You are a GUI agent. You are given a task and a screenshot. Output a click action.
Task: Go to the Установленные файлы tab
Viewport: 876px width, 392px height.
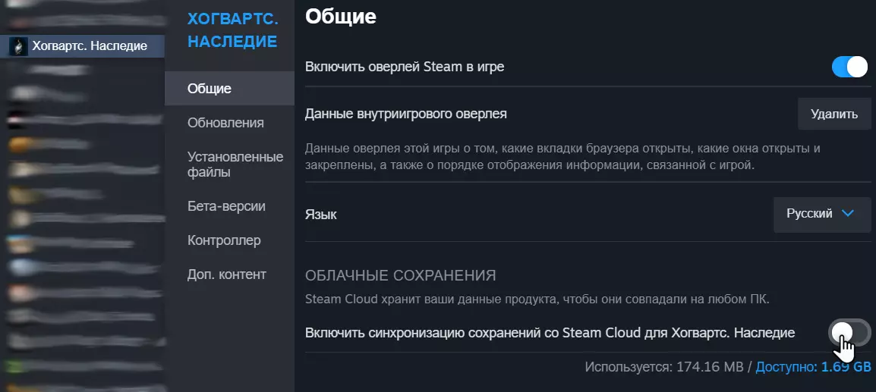[235, 165]
